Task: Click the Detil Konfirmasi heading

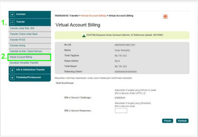Action: pyautogui.click(x=65, y=83)
